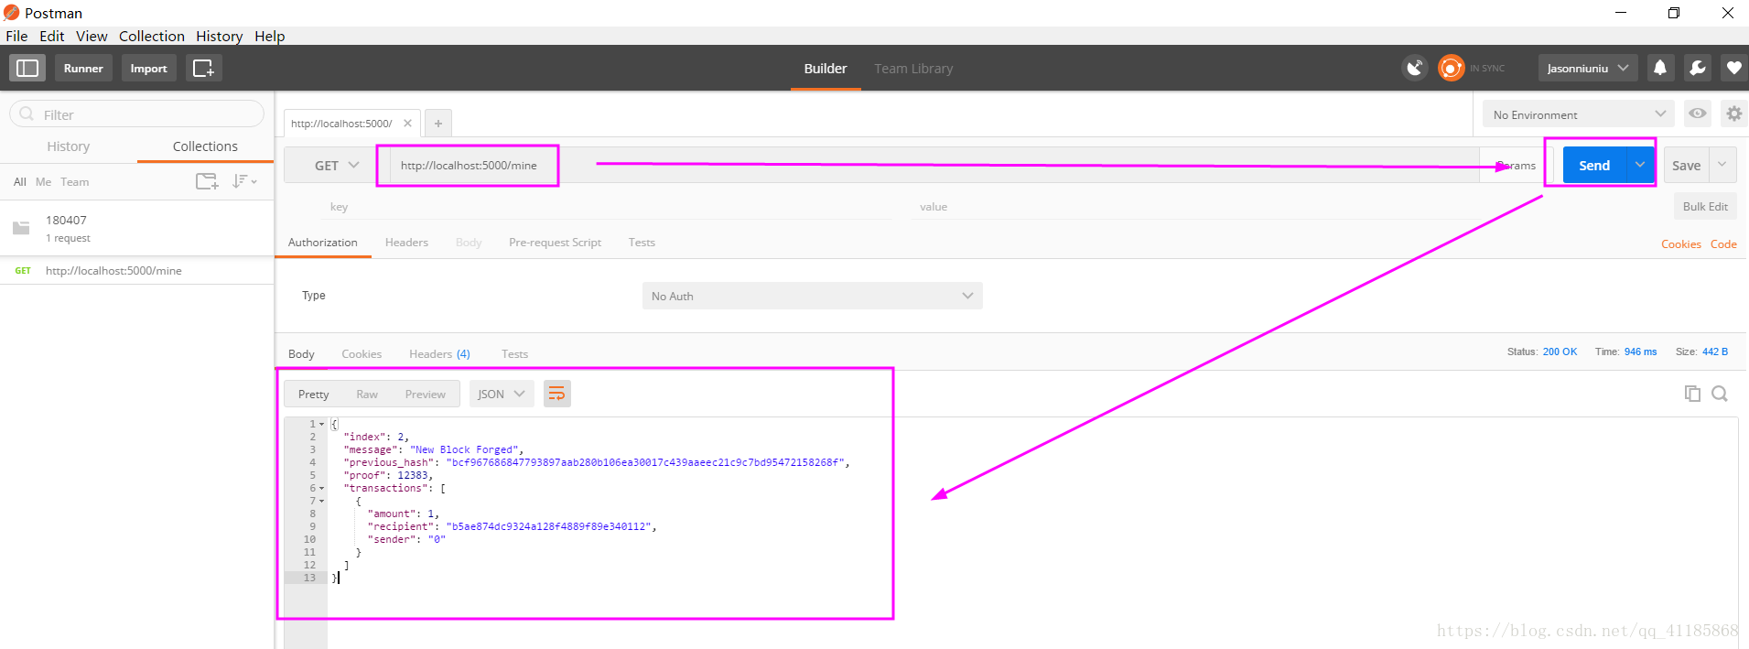Click the Save button
Viewport: 1749px width, 649px height.
[1686, 165]
